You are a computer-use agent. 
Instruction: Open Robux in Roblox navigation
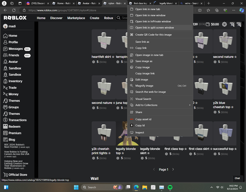click(109, 18)
